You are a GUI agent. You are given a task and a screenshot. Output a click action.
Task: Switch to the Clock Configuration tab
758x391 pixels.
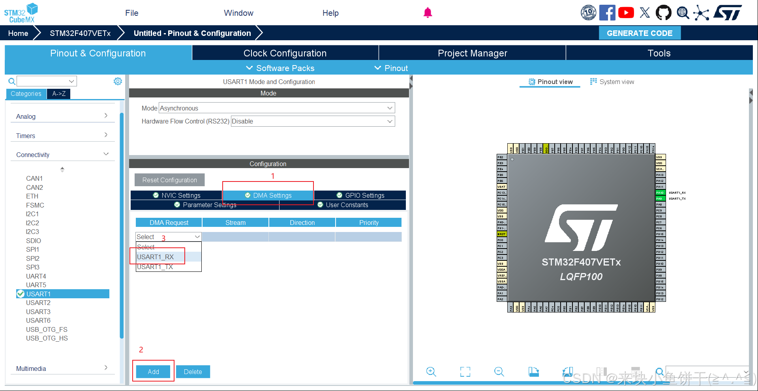(x=285, y=53)
